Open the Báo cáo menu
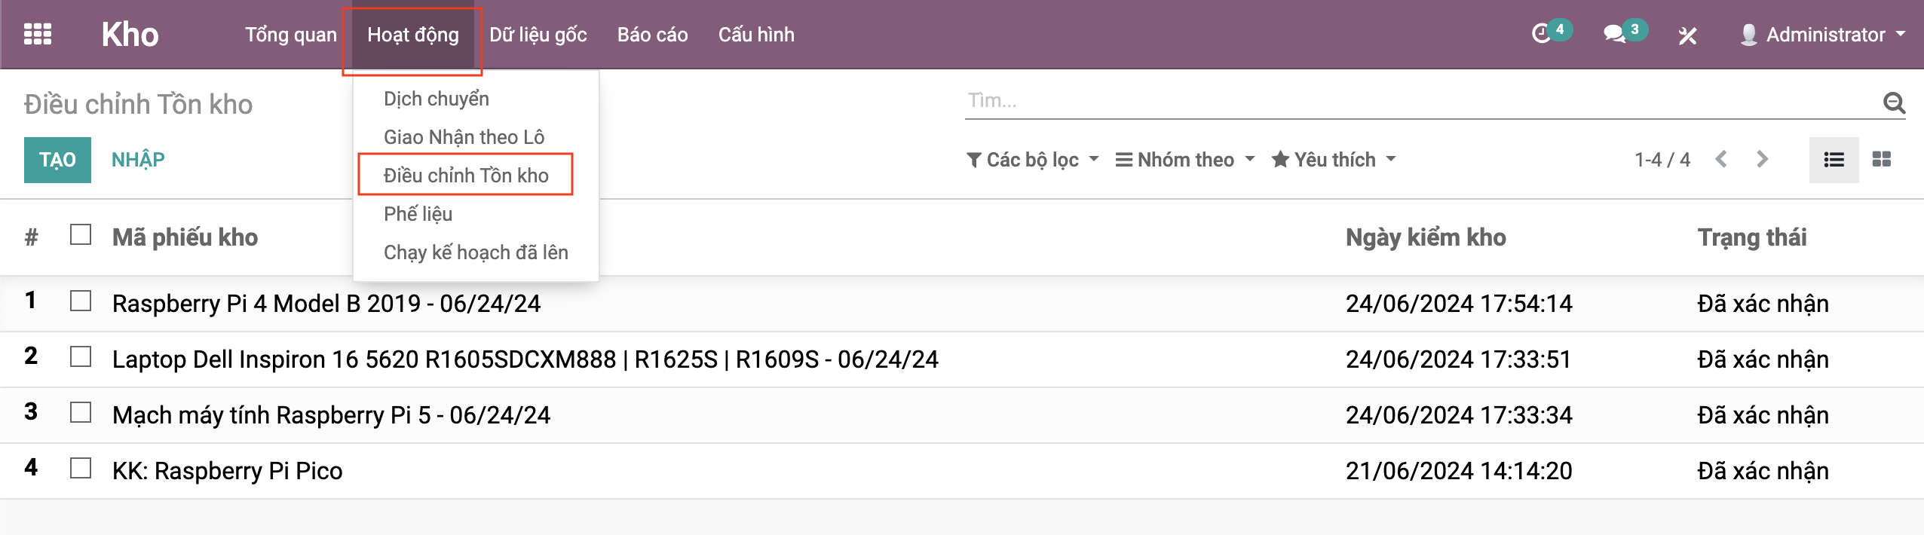This screenshot has height=535, width=1924. click(x=652, y=35)
